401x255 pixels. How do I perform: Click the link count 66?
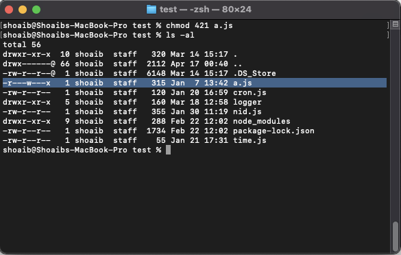coord(65,64)
